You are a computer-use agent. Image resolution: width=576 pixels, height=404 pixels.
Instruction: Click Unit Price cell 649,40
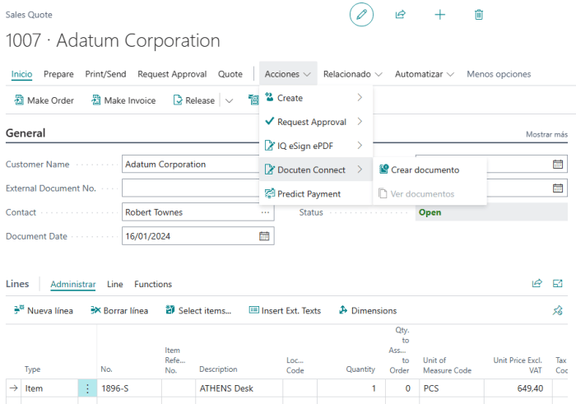point(518,388)
